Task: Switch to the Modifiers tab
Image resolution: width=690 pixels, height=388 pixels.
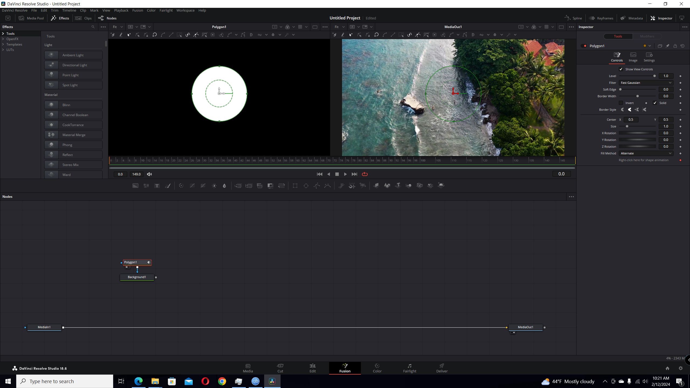Action: click(647, 36)
